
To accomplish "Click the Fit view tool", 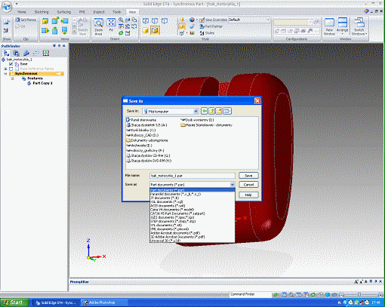I will [111, 25].
